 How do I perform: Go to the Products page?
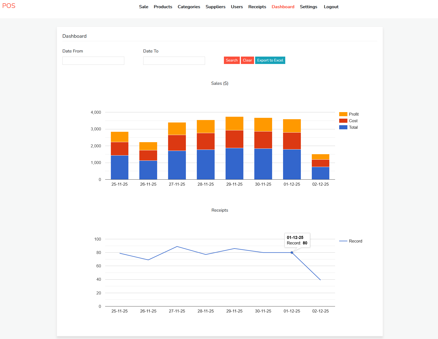(163, 7)
